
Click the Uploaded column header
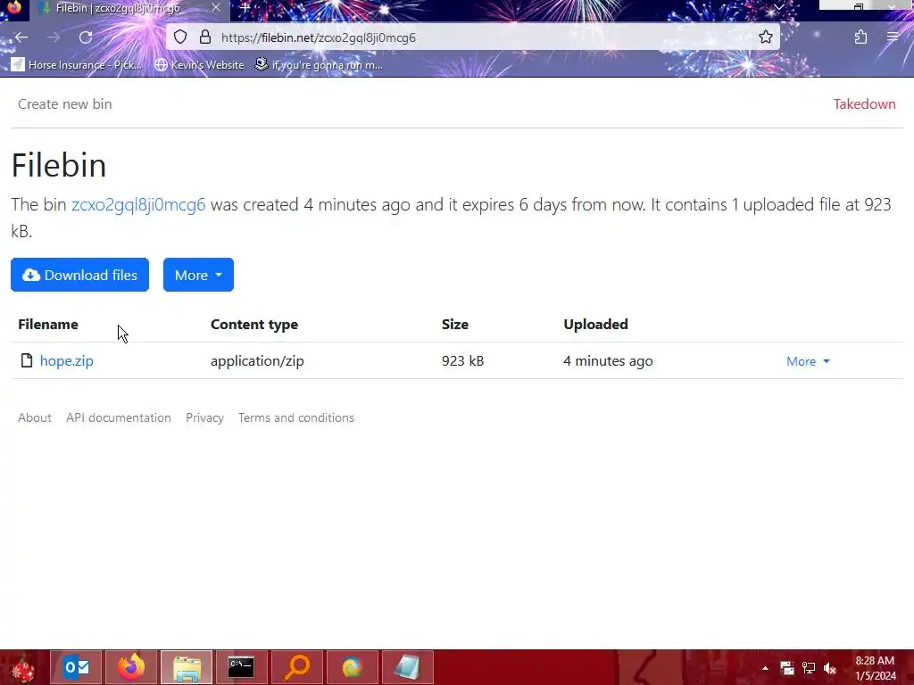595,325
